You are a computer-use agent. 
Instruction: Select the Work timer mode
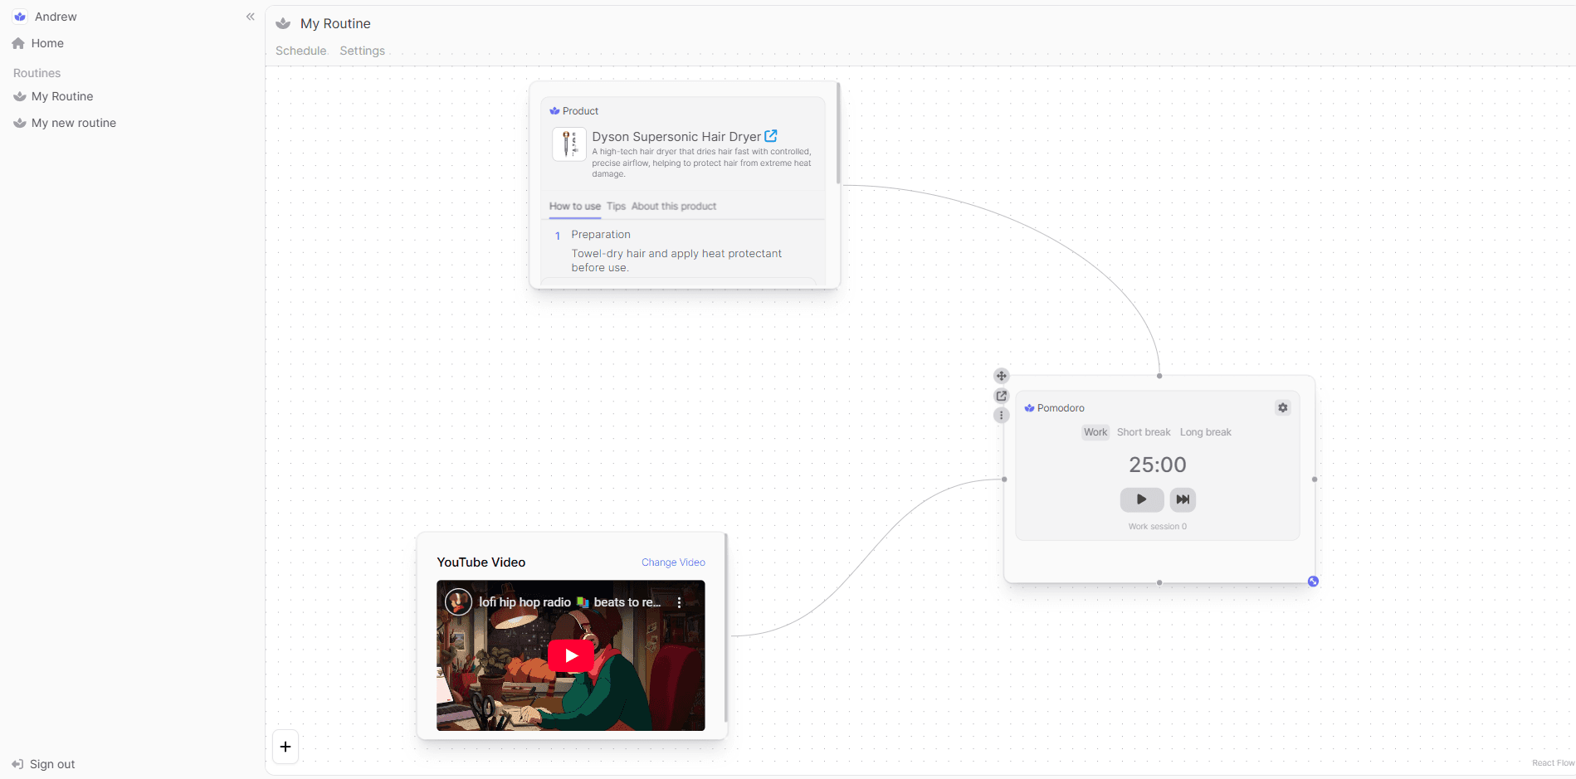coord(1095,432)
